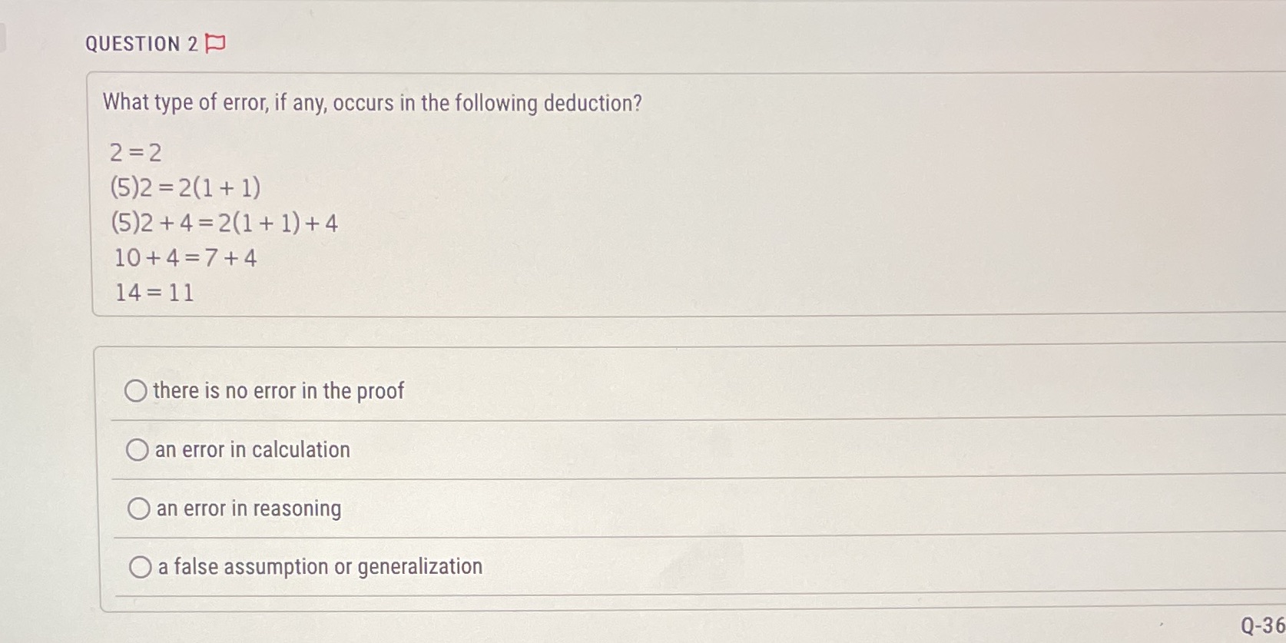The image size is (1286, 643).
Task: Click the red flag icon beside QUESTION 2
Action: (x=214, y=43)
